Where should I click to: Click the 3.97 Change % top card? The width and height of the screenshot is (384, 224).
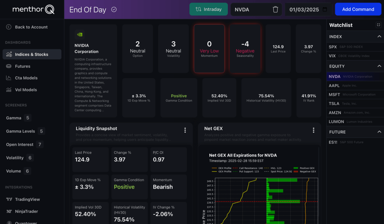pyautogui.click(x=308, y=49)
